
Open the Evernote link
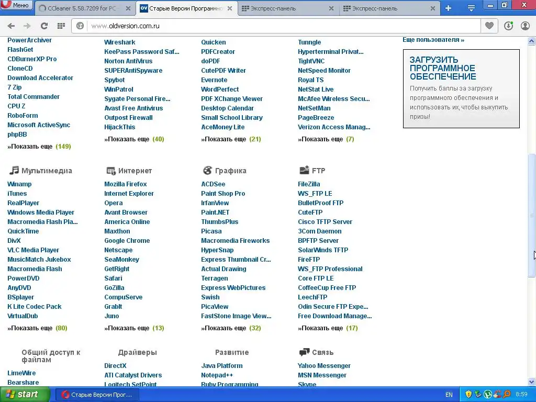tap(214, 80)
